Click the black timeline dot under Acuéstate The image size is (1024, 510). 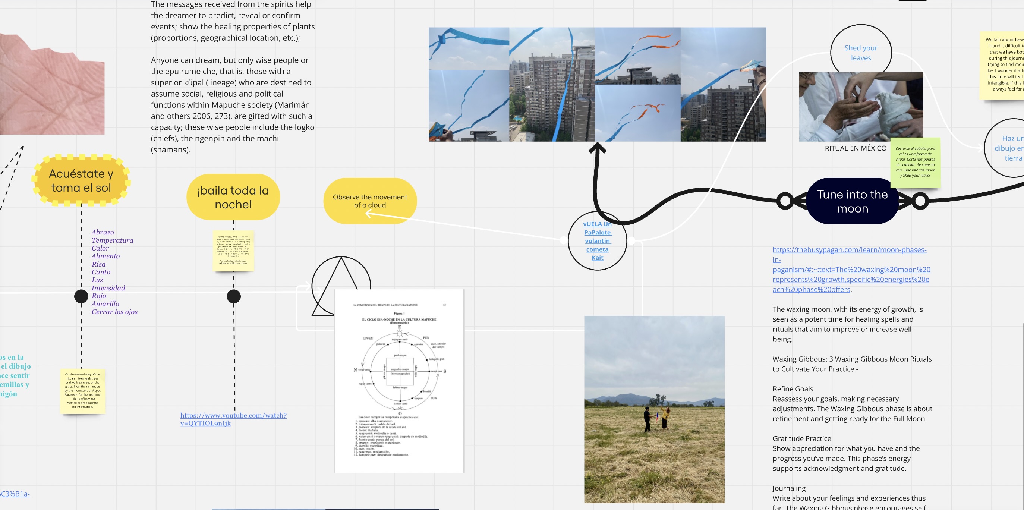coord(81,296)
